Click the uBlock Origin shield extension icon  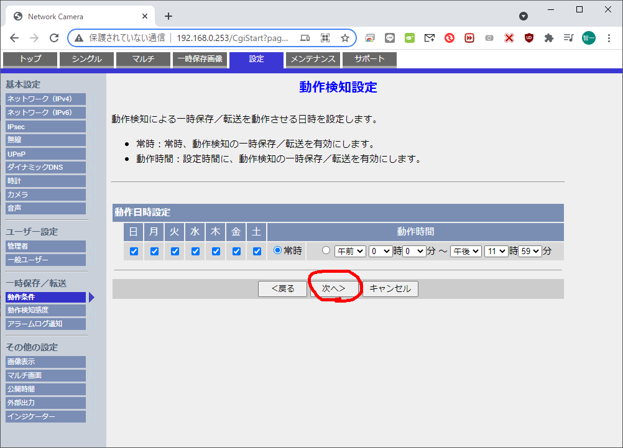click(x=528, y=38)
